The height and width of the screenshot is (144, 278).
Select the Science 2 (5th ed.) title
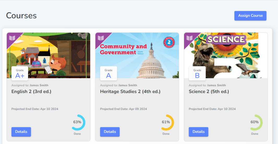209,91
